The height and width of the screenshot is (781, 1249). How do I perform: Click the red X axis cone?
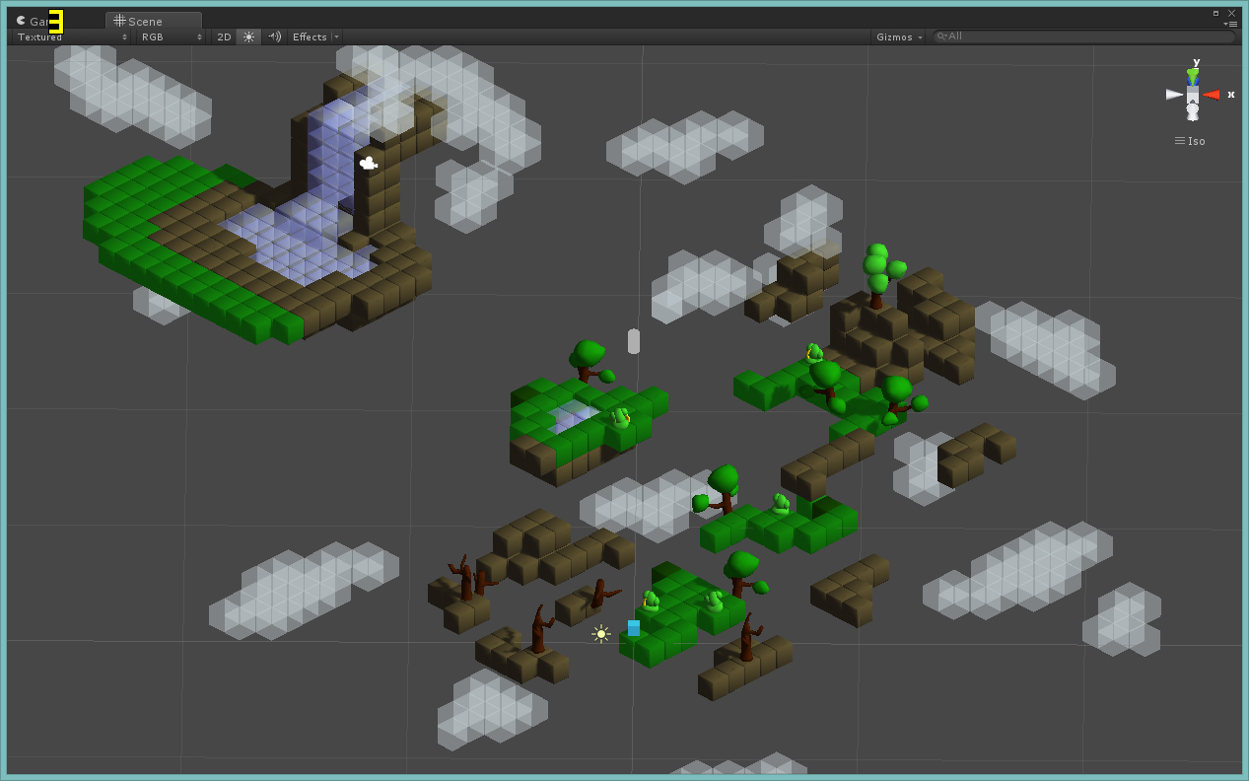[x=1212, y=95]
